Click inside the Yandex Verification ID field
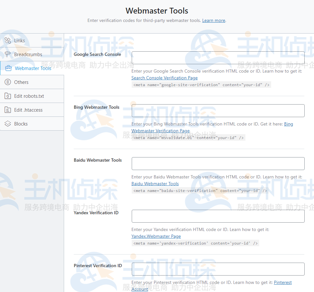 coord(218,216)
